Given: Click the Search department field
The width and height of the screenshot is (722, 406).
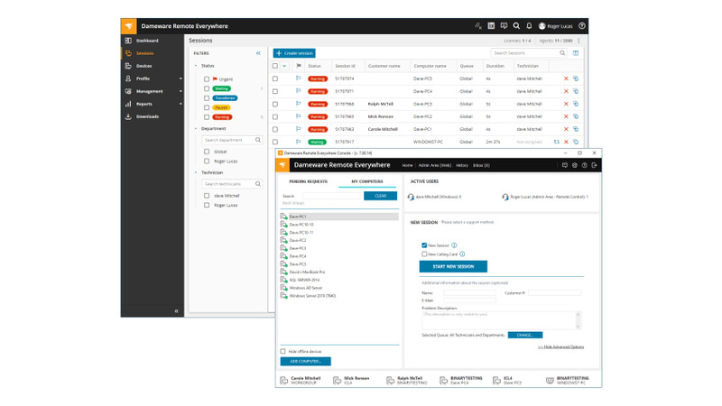Looking at the screenshot, I should point(232,140).
